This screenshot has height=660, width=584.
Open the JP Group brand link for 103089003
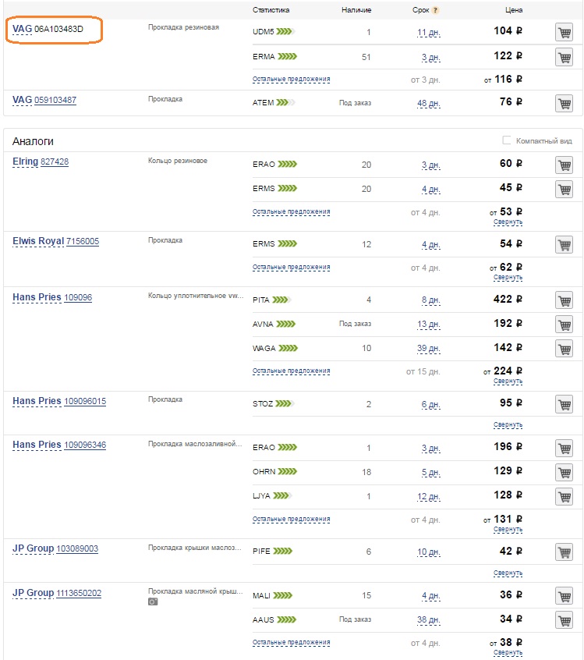pos(34,548)
